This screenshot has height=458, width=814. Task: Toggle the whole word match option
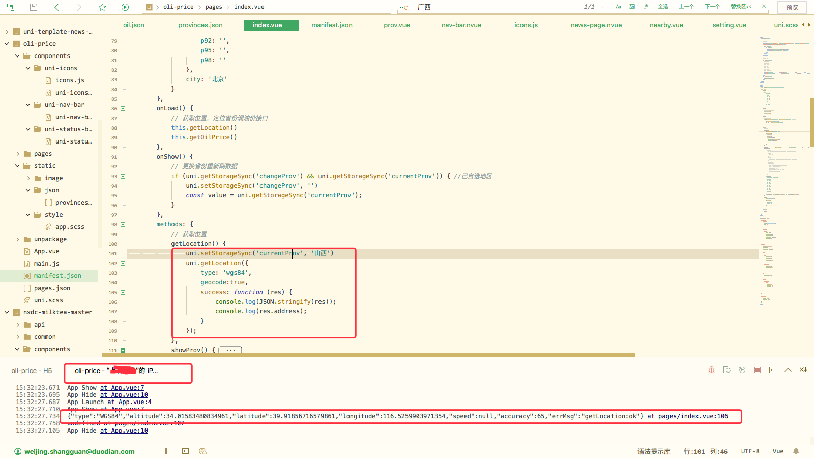click(x=632, y=7)
